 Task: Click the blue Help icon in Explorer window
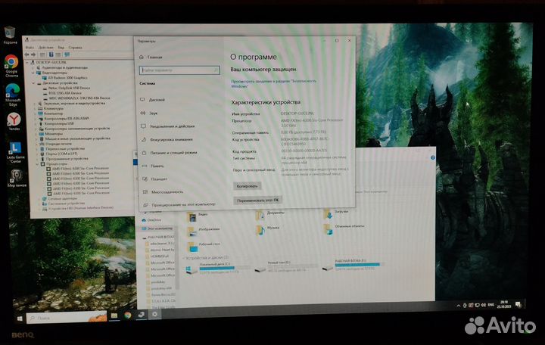tap(433, 157)
